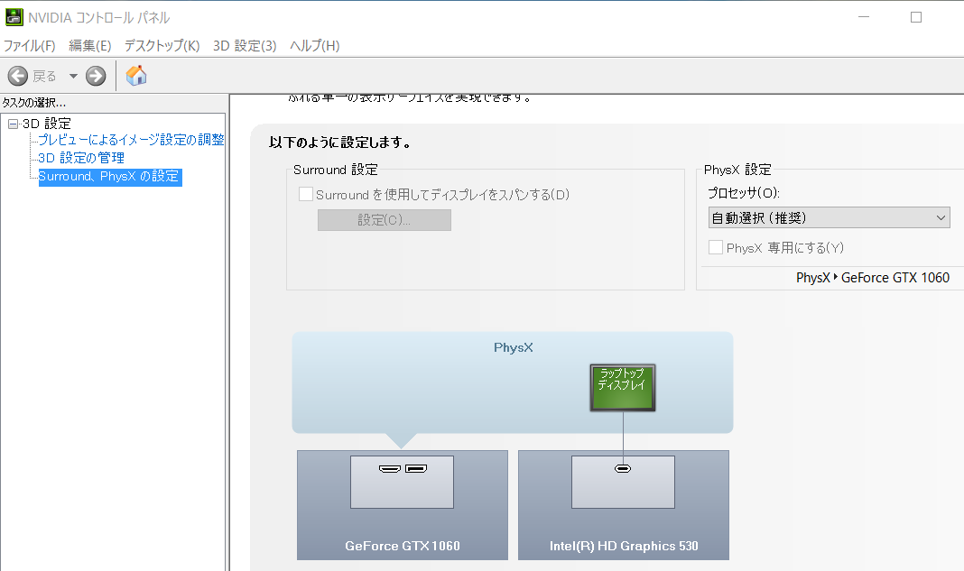964x571 pixels.
Task: Click the プロセッサ(O): label
Action: coord(743,193)
